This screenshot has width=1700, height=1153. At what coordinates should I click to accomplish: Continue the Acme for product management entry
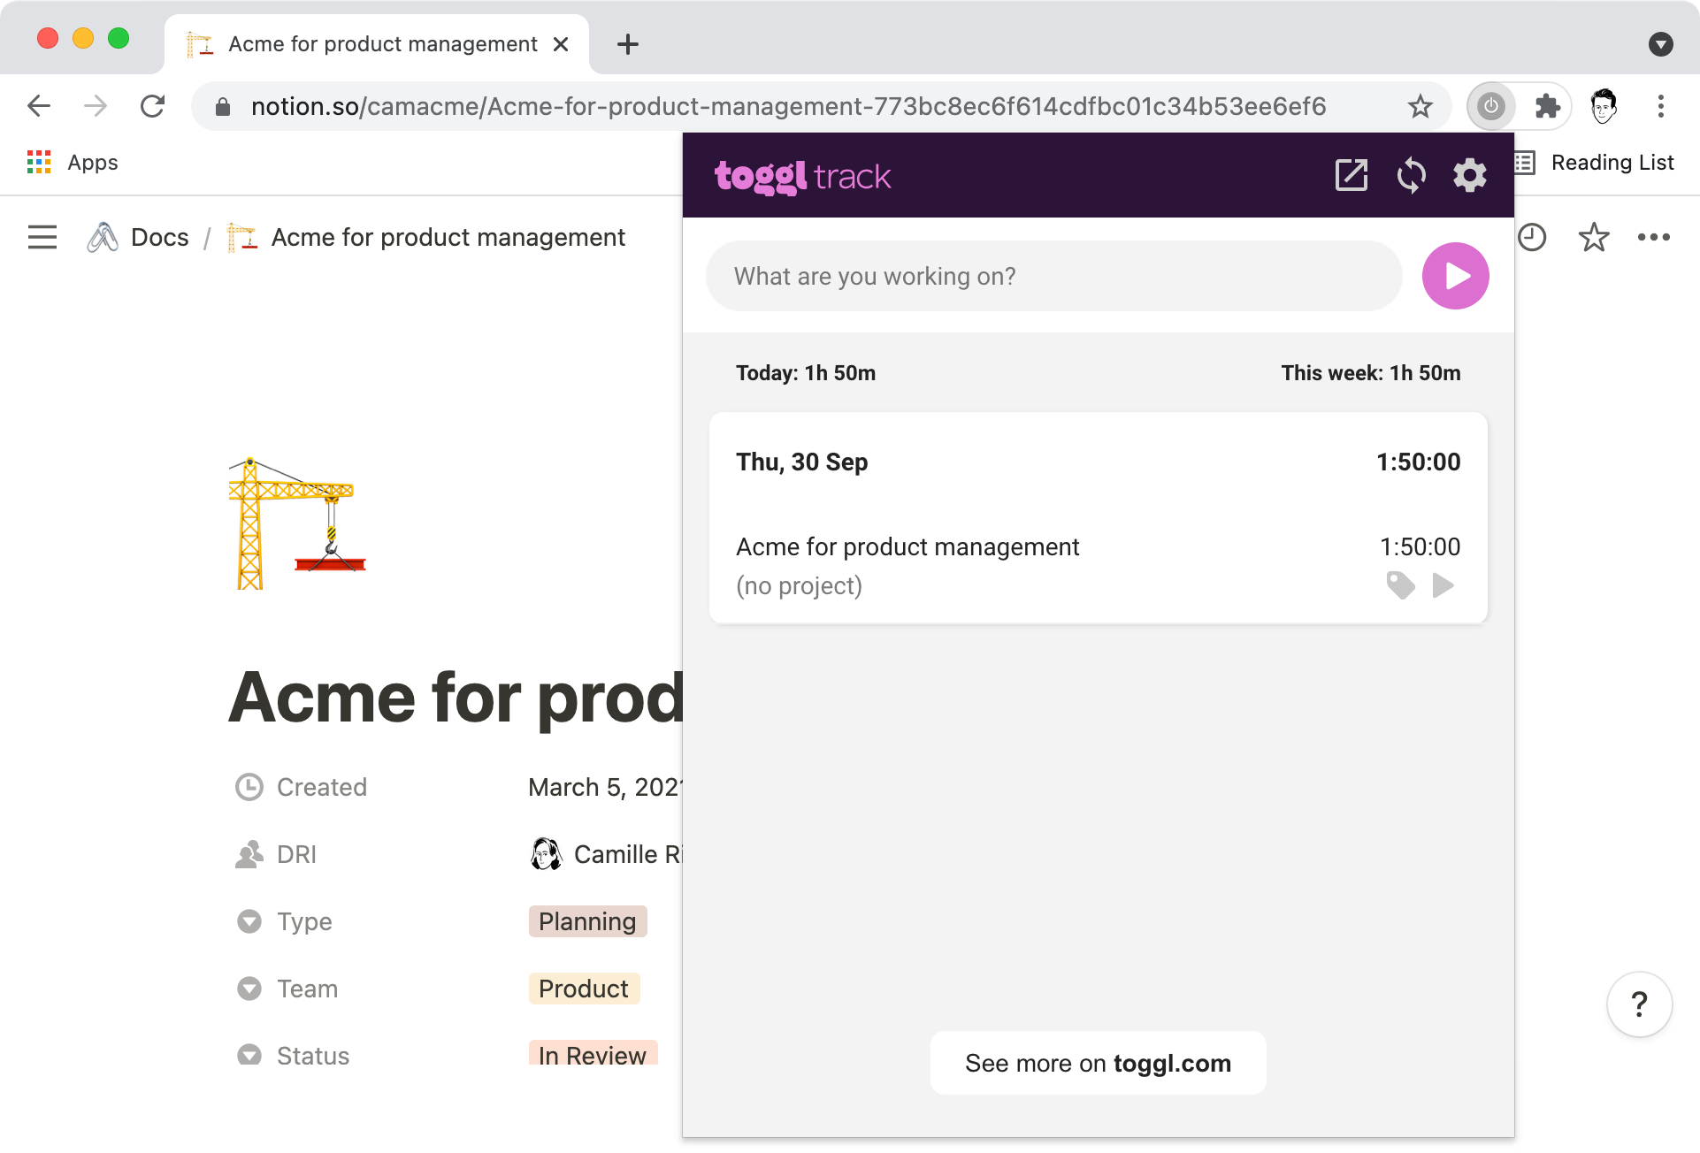pyautogui.click(x=1443, y=585)
